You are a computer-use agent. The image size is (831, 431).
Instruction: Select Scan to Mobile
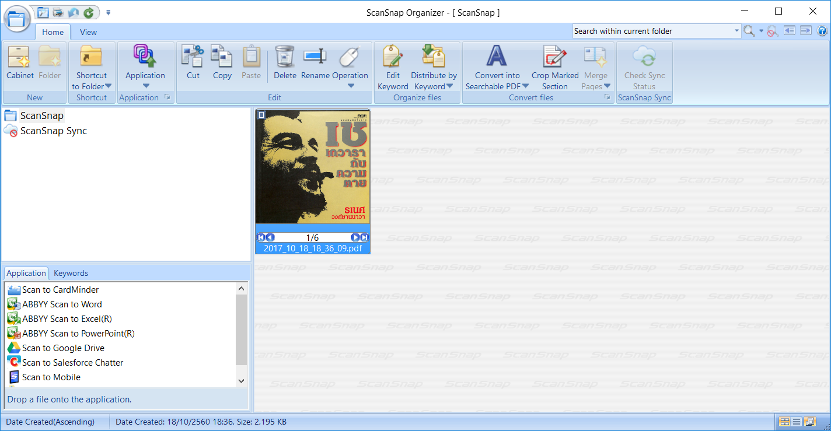pos(51,377)
